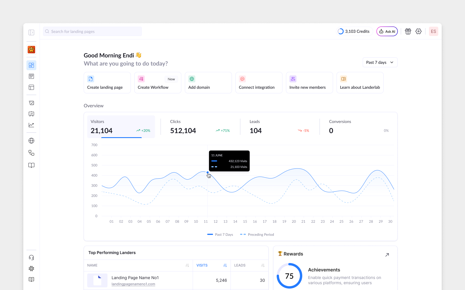Click the Landing Page Name No1 title
Screen dimensions: 465x290
[x=135, y=278]
